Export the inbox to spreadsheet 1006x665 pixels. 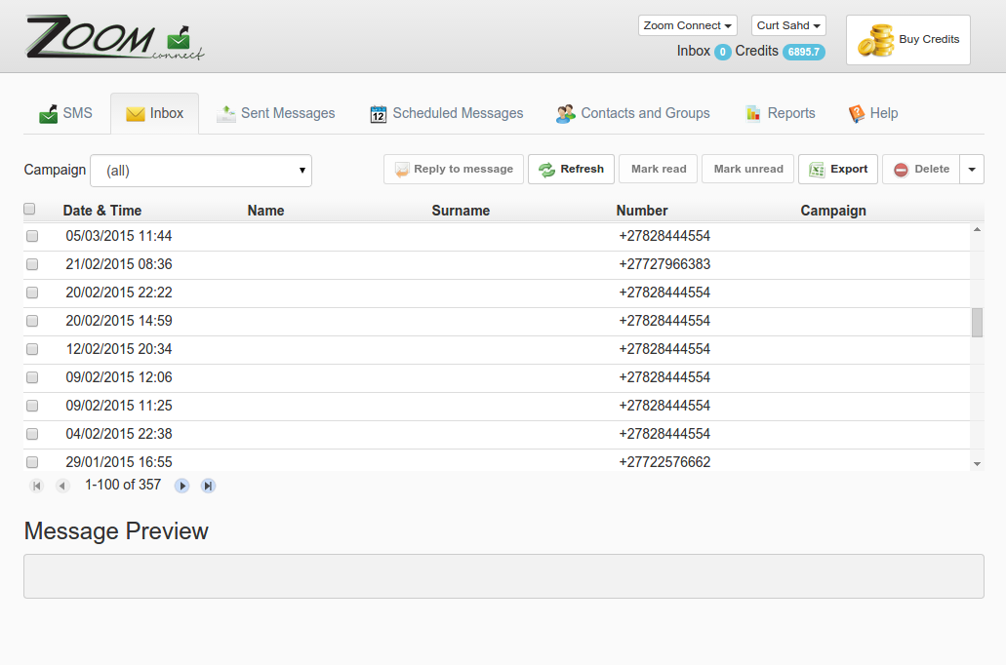coord(838,169)
